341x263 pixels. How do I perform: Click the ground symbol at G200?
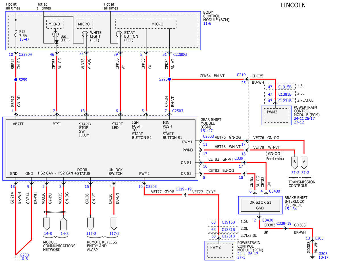click(16, 258)
